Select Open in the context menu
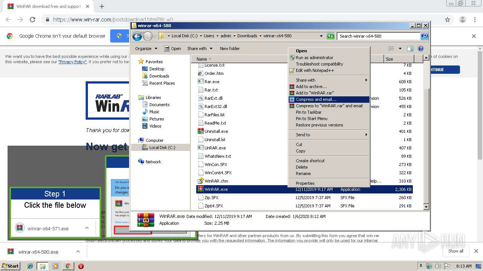 tap(329, 51)
